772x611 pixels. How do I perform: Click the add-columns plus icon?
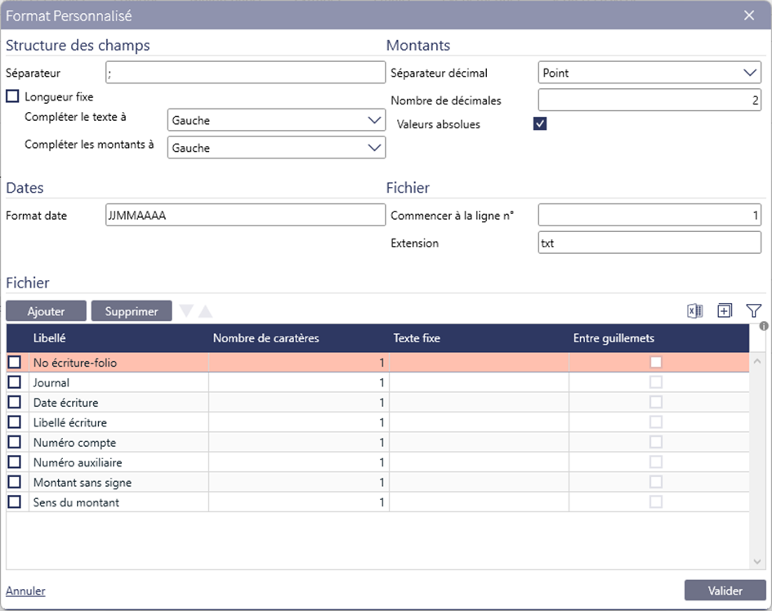725,310
